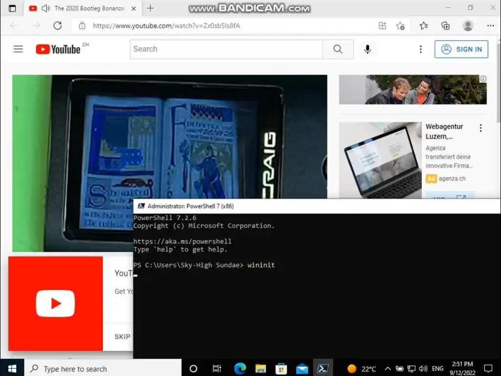Image resolution: width=501 pixels, height=376 pixels.
Task: Open Task View on the taskbar
Action: click(x=217, y=369)
